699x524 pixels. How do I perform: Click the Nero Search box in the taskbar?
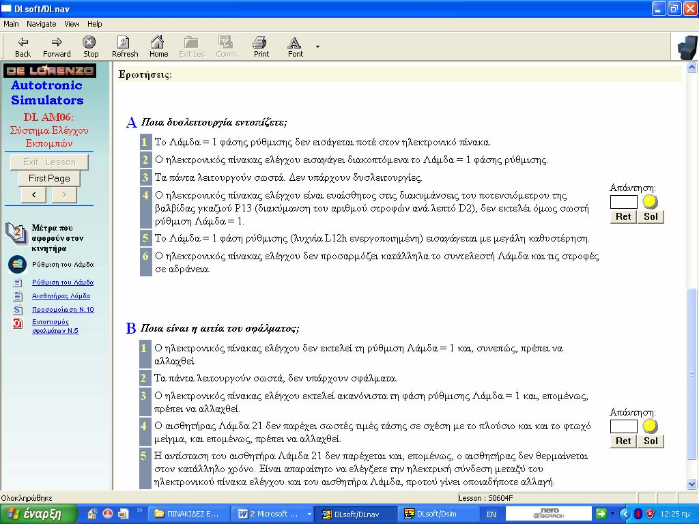point(548,514)
